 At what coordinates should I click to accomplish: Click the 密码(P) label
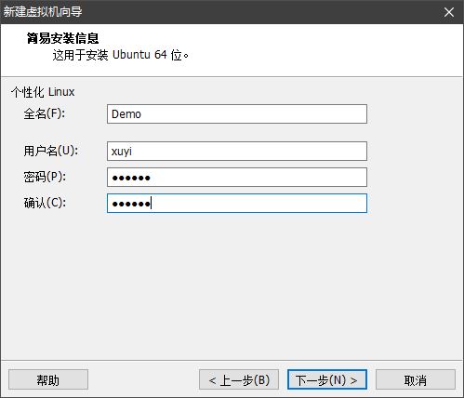[45, 177]
